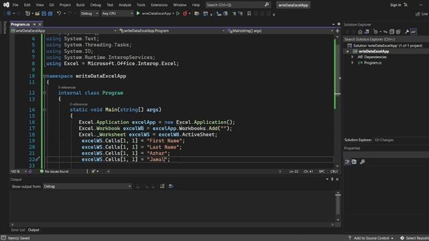Click the Output panel vertical scrollbar
This screenshot has height=241, width=429.
[338, 207]
